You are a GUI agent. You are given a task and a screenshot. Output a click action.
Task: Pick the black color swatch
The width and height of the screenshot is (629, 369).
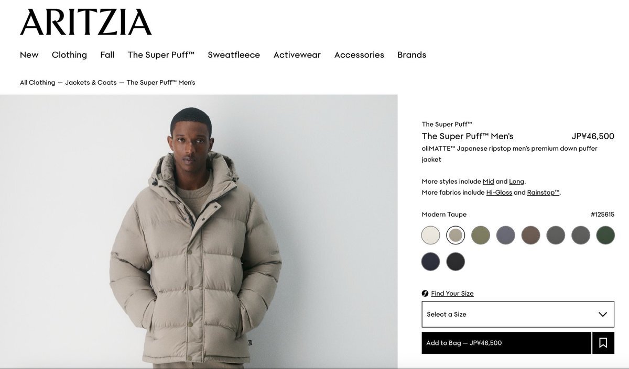[456, 261]
